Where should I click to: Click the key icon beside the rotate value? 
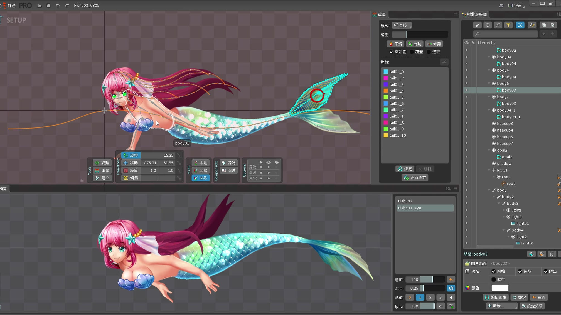click(179, 155)
